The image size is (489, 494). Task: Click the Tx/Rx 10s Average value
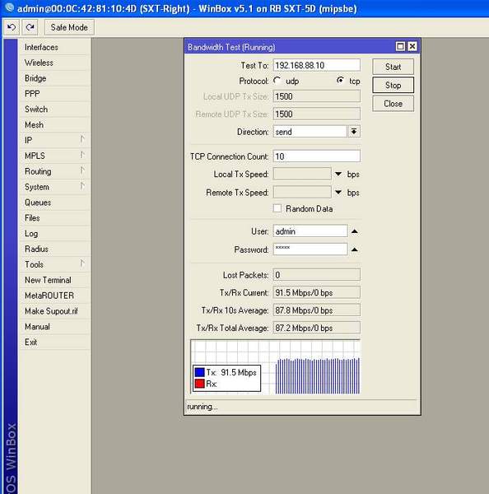[317, 310]
